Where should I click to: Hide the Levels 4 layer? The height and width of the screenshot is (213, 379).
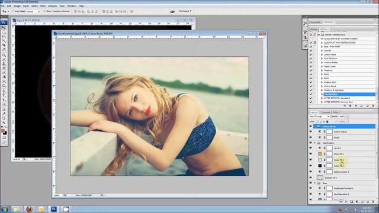pyautogui.click(x=310, y=148)
